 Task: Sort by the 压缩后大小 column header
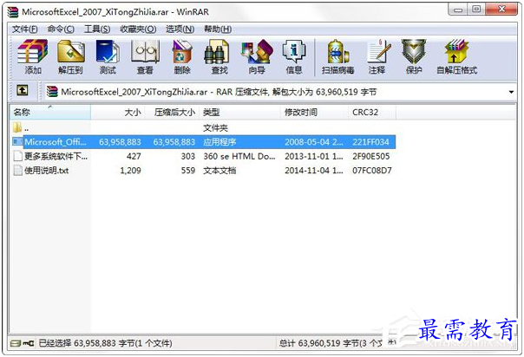pos(172,112)
